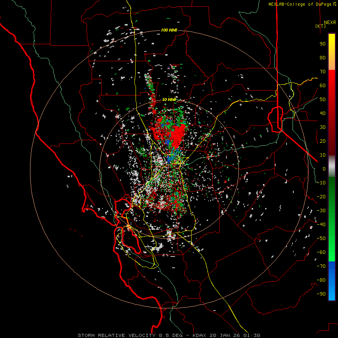Click the positive 90 scale value

(x=323, y=44)
